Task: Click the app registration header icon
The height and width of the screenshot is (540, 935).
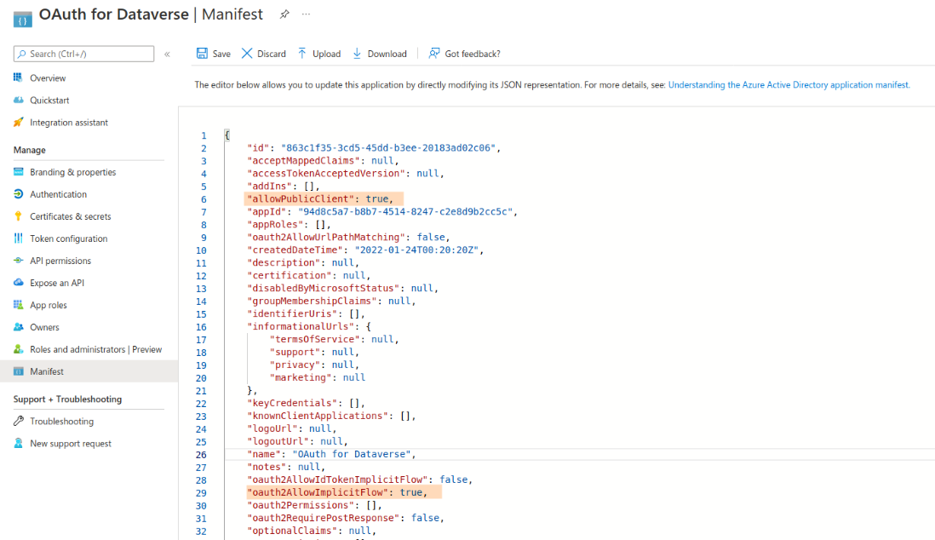Action: pos(23,20)
